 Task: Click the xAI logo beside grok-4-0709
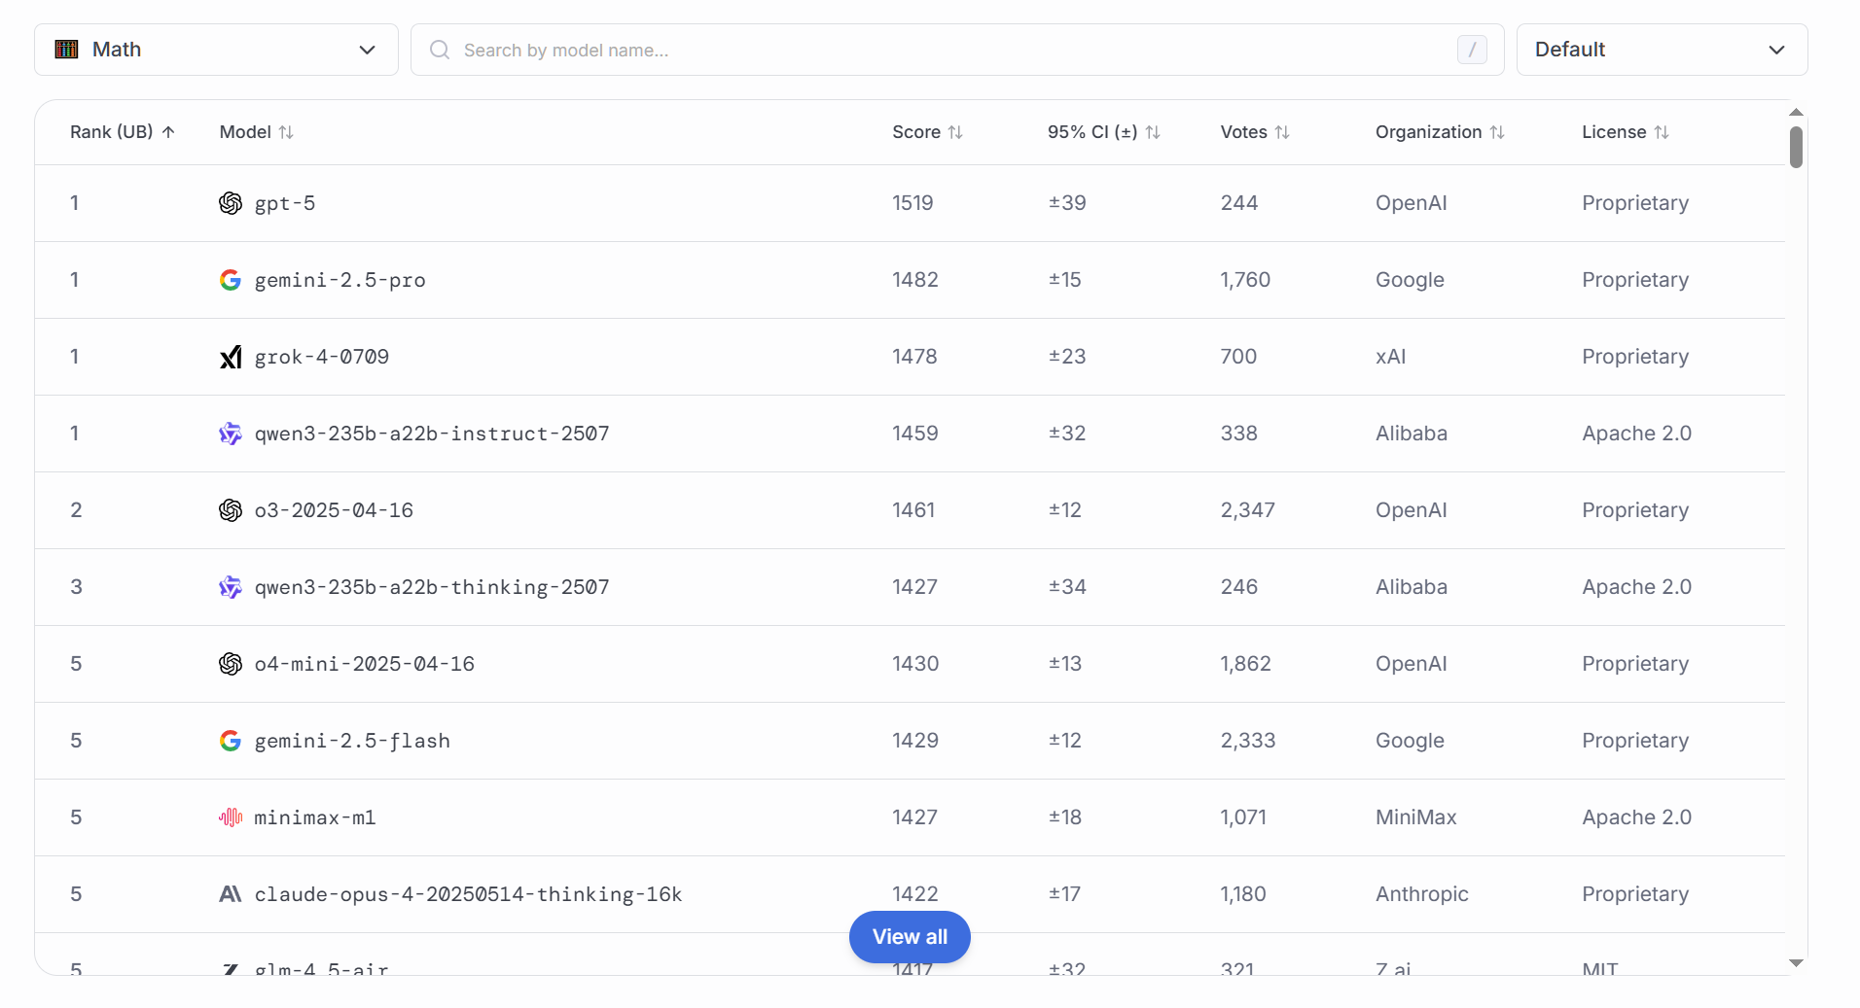(x=231, y=357)
